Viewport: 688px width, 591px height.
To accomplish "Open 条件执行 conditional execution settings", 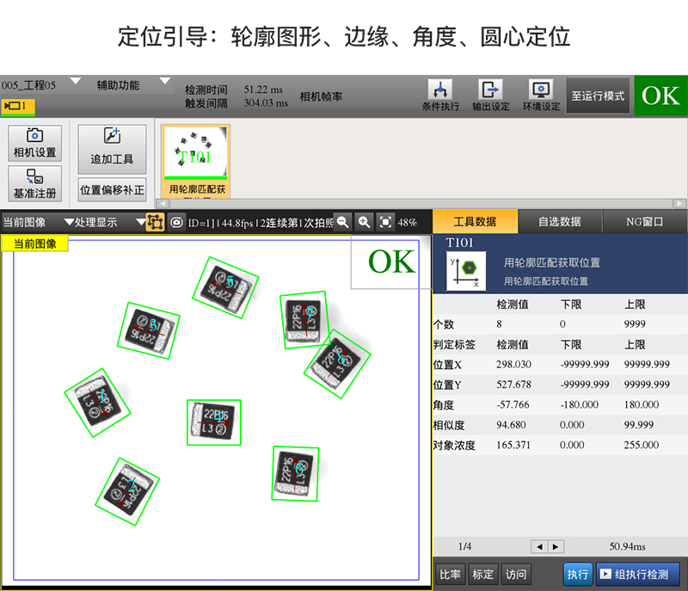I will click(440, 95).
